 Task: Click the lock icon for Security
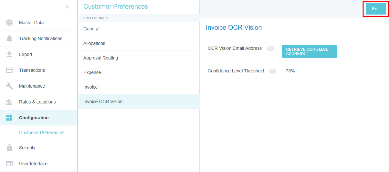9,148
